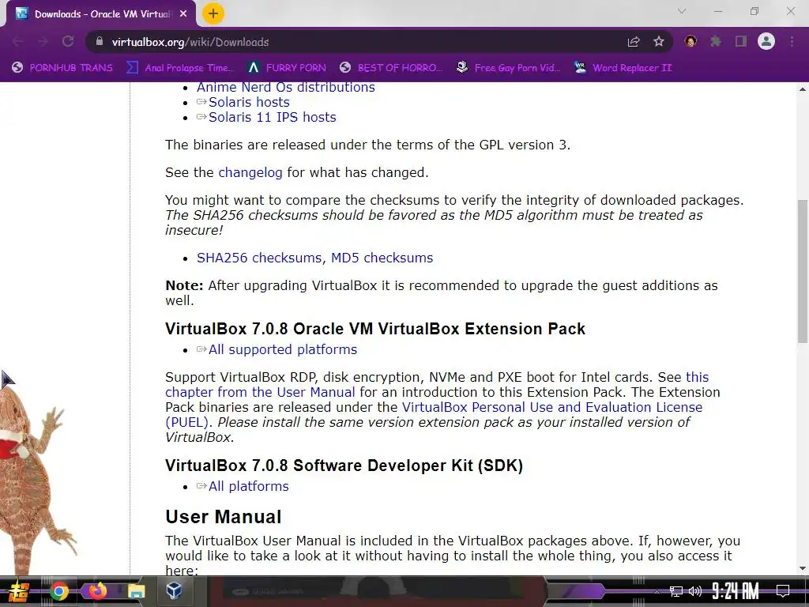The image size is (809, 607).
Task: Open the Anime Nerd Os distributions link
Action: (x=286, y=87)
